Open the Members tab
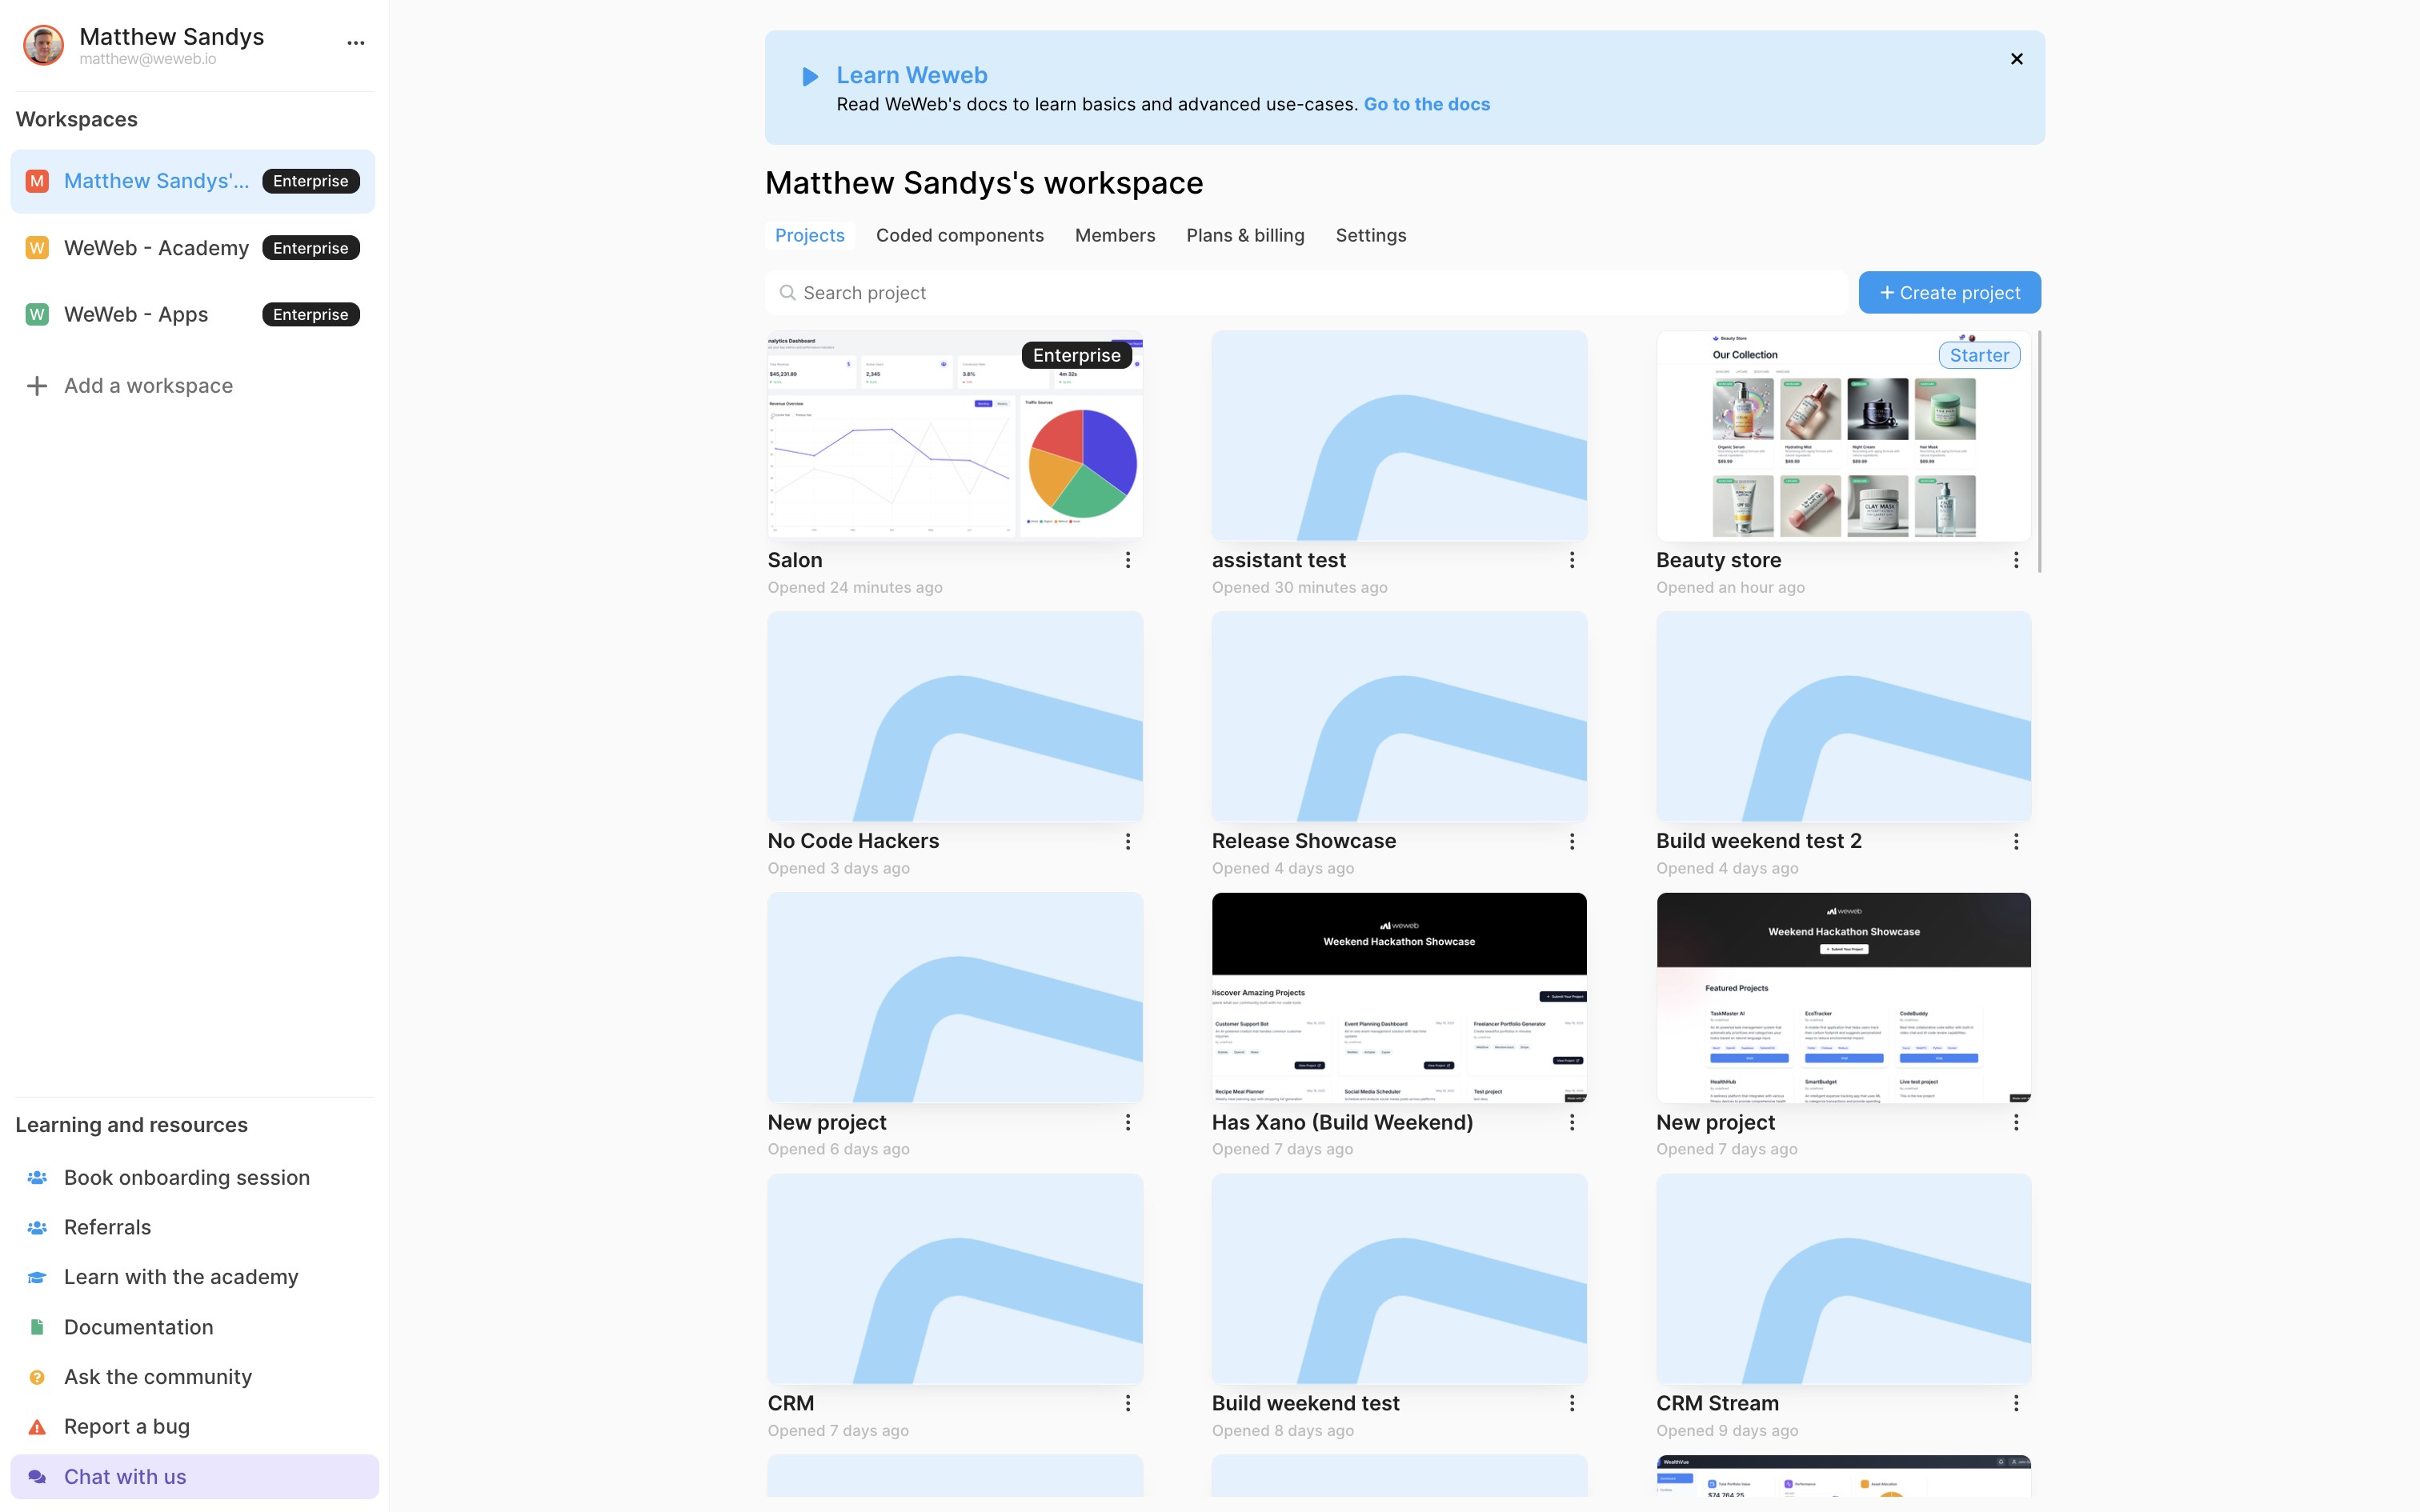Viewport: 2420px width, 1512px height. point(1114,235)
